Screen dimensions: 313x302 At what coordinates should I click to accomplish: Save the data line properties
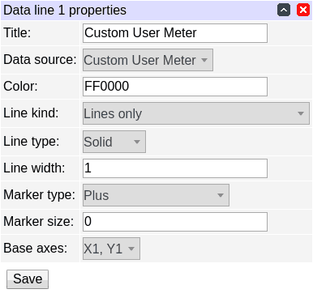click(28, 279)
